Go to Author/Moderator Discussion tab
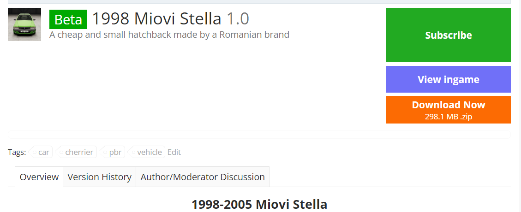The image size is (521, 212). pyautogui.click(x=203, y=177)
